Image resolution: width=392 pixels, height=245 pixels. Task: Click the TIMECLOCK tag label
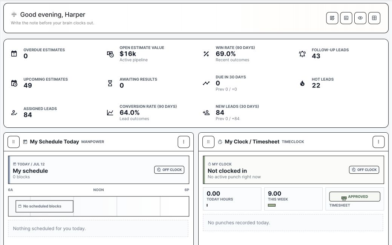[x=293, y=142]
